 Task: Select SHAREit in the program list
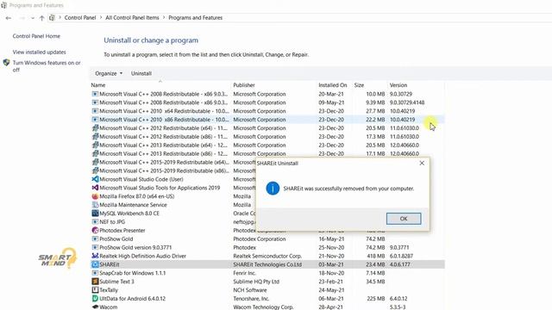[x=267, y=264]
